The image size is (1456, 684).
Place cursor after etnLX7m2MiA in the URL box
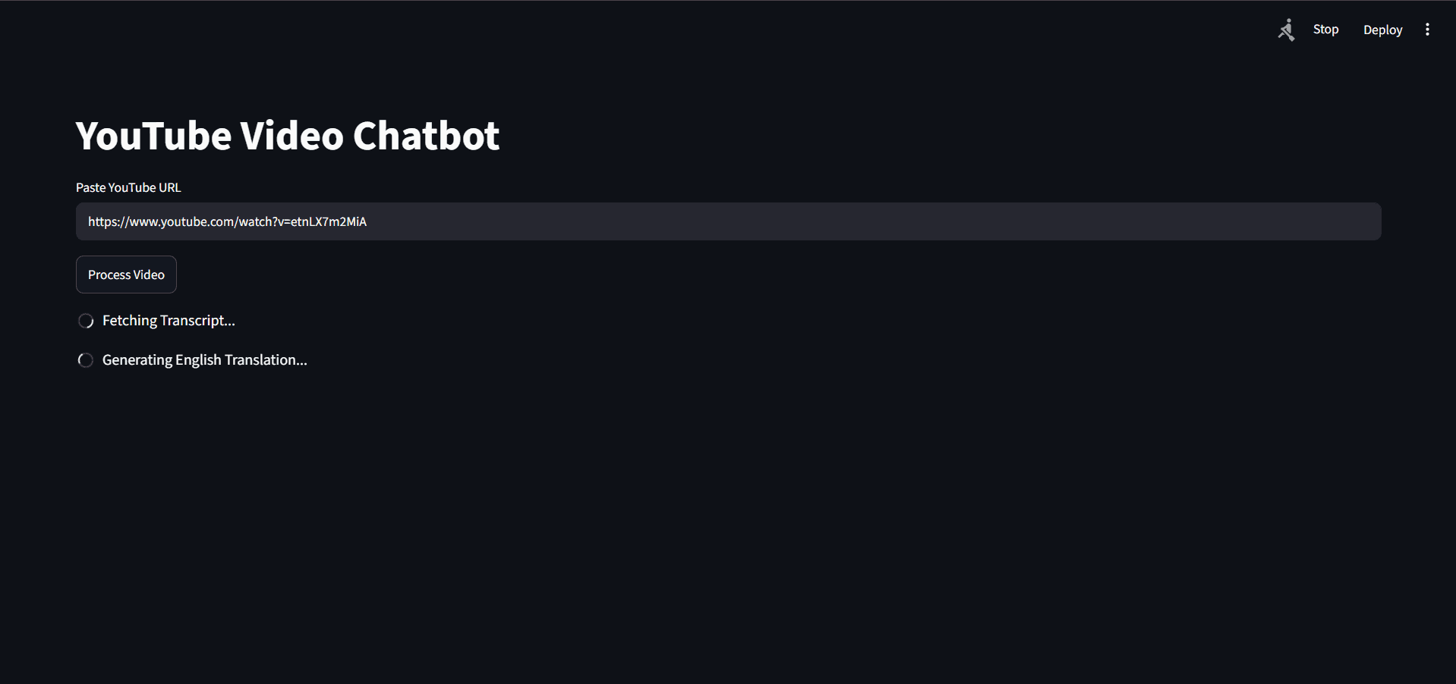[368, 221]
